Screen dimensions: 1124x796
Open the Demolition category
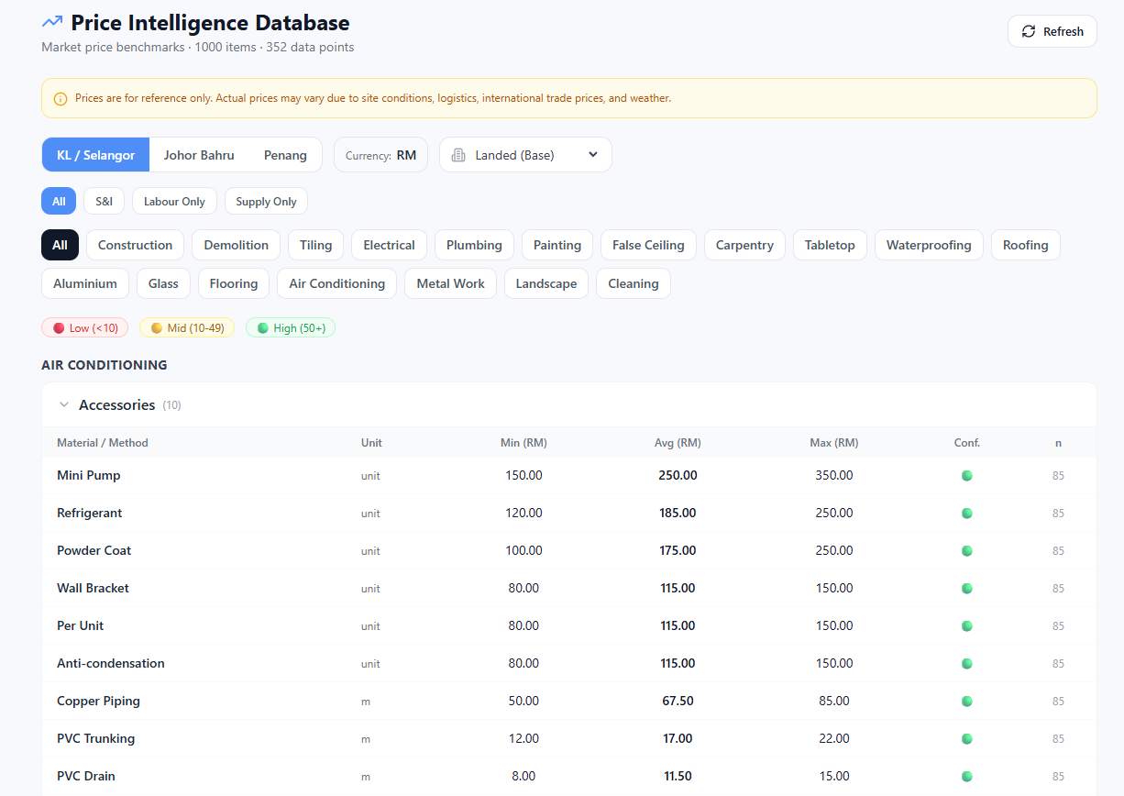(236, 245)
